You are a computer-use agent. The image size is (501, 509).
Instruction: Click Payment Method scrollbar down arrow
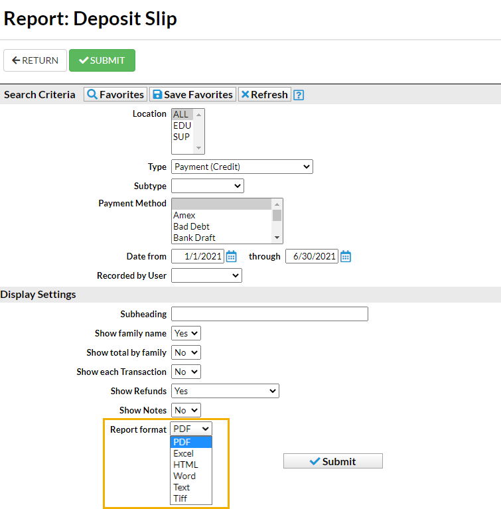[x=277, y=238]
